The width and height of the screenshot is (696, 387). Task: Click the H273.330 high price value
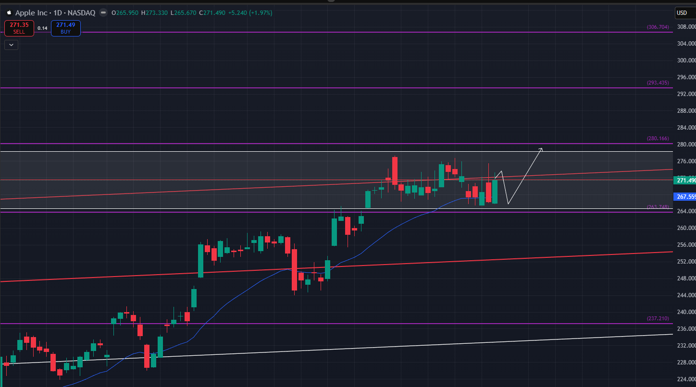tap(155, 13)
